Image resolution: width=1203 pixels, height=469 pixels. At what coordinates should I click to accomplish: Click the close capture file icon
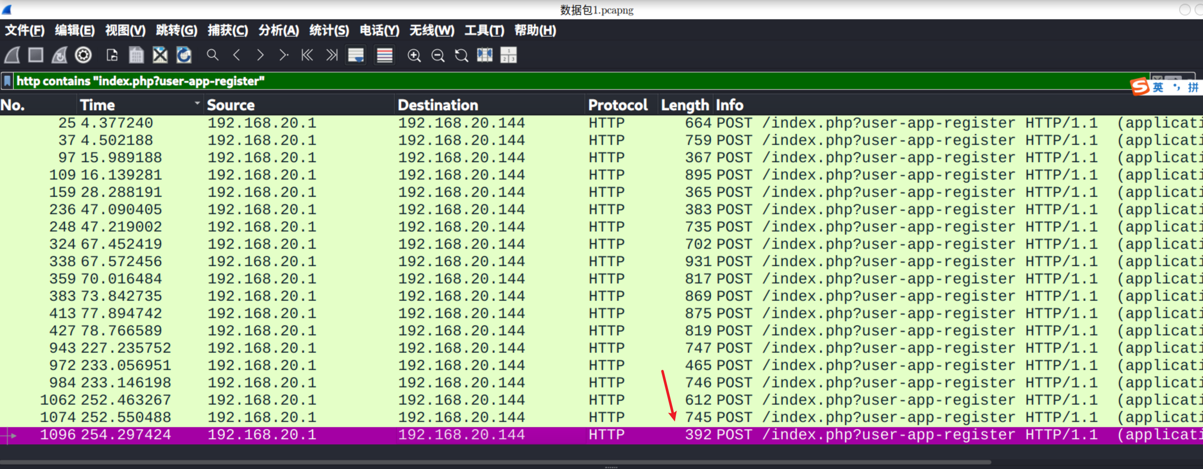click(160, 55)
